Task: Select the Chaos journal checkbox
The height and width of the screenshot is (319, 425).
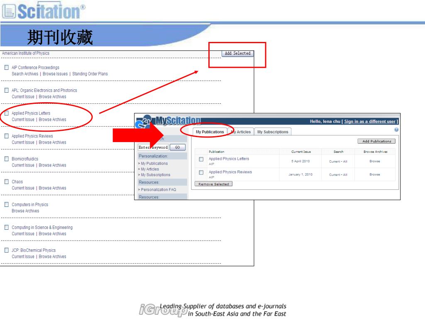Action: [x=7, y=182]
